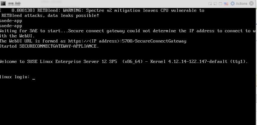Image resolution: width=257 pixels, height=125 pixels.
Task: Click the second window-size layout icon
Action: [215, 4]
